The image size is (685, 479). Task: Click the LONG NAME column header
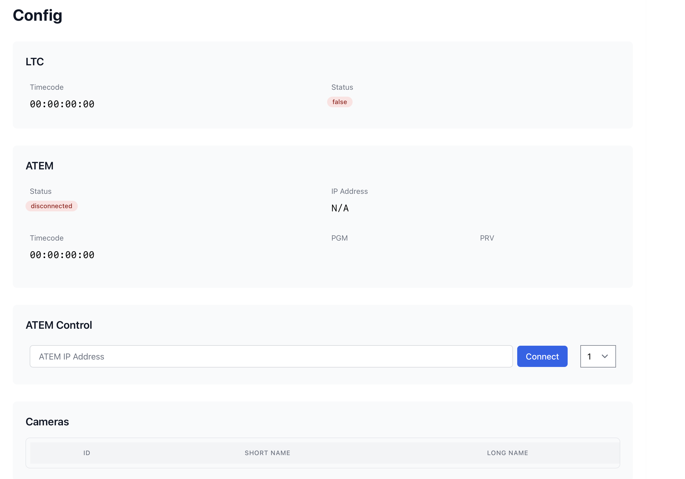(x=507, y=453)
